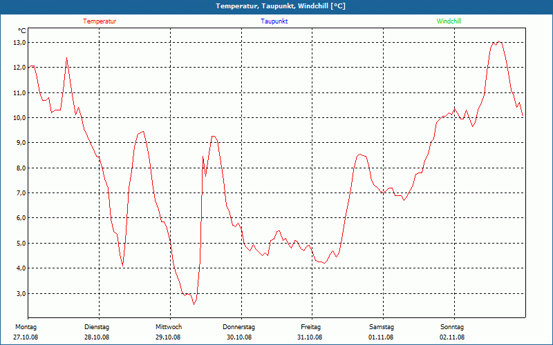This screenshot has width=553, height=345.
Task: Click the date 31.10.08
Action: pyautogui.click(x=310, y=337)
